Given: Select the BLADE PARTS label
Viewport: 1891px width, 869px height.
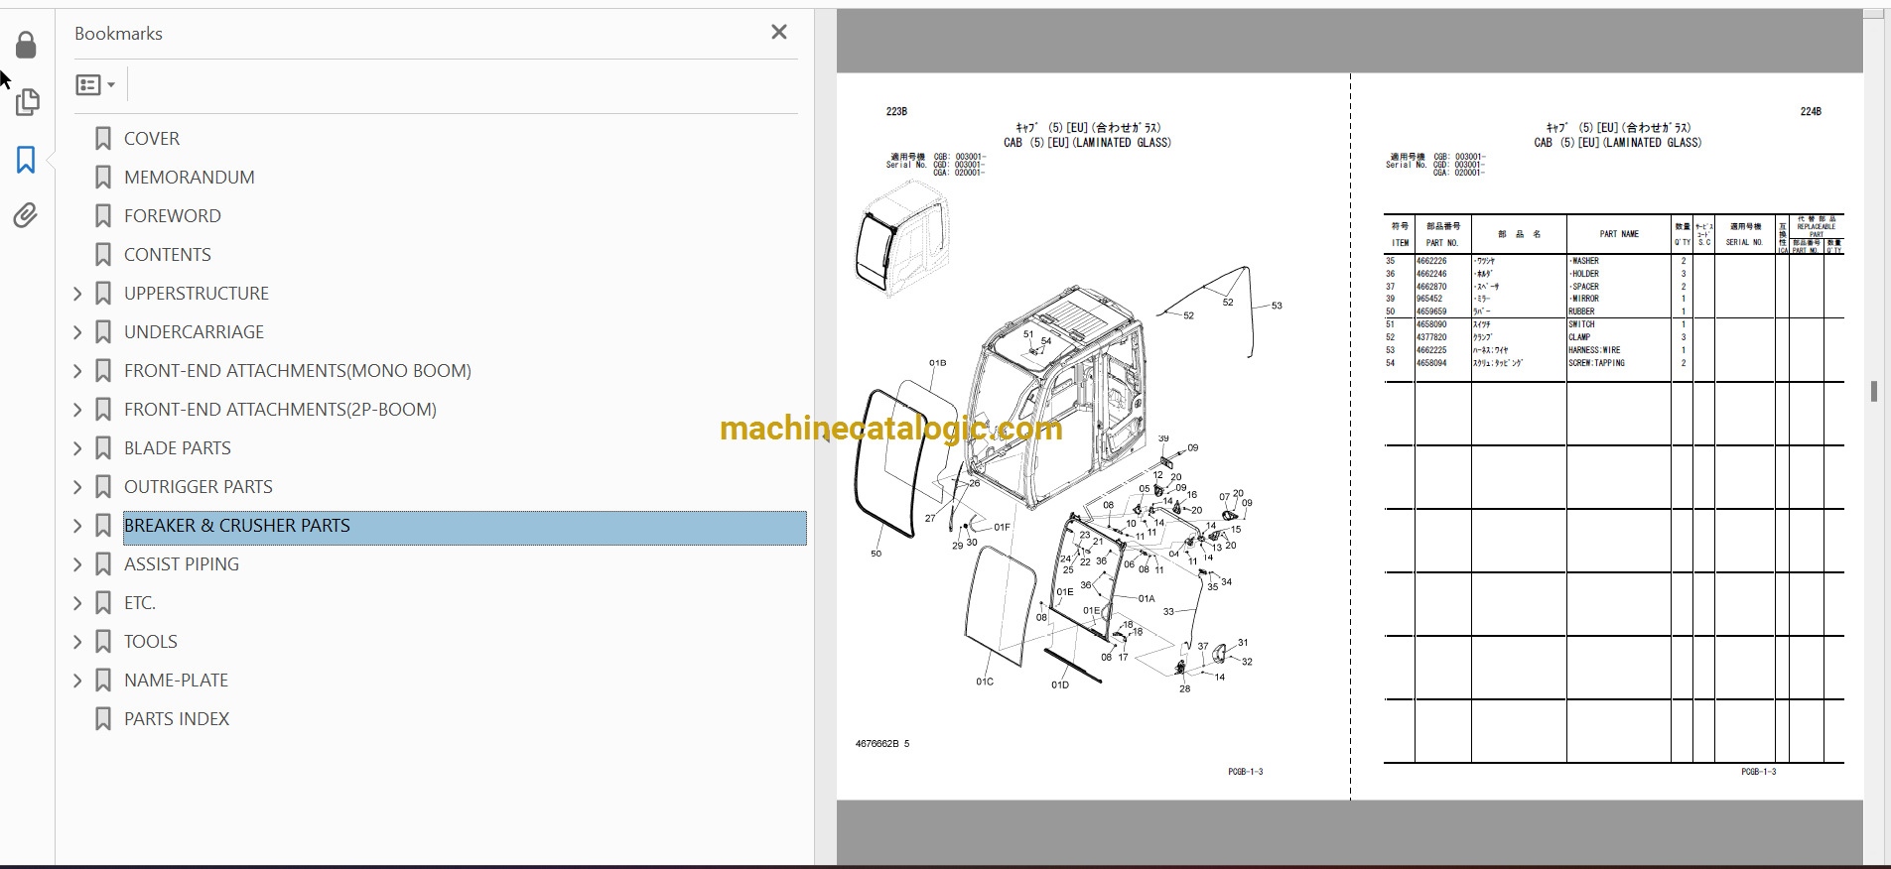Looking at the screenshot, I should (x=178, y=448).
